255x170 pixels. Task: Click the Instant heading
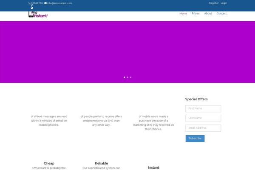pos(153,167)
